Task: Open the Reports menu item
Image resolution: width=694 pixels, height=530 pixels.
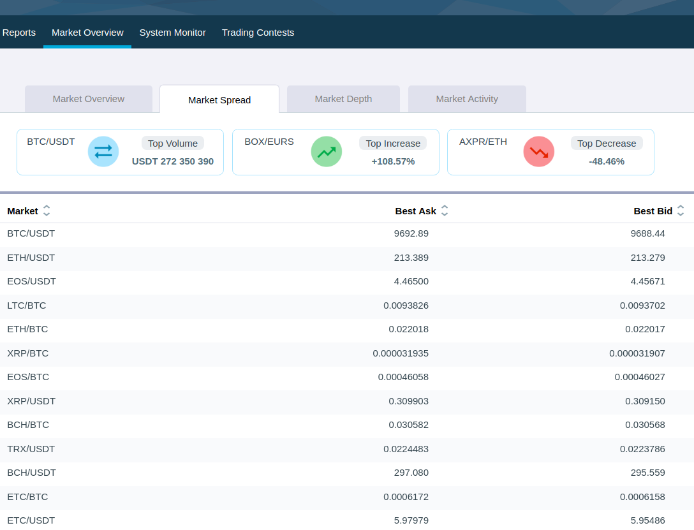Action: point(19,33)
